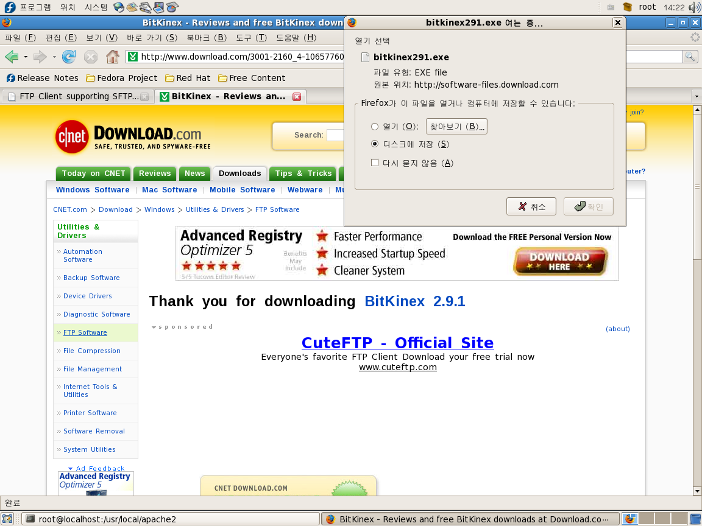Click the 취소 (Cancel) button
The width and height of the screenshot is (702, 526).
point(531,206)
